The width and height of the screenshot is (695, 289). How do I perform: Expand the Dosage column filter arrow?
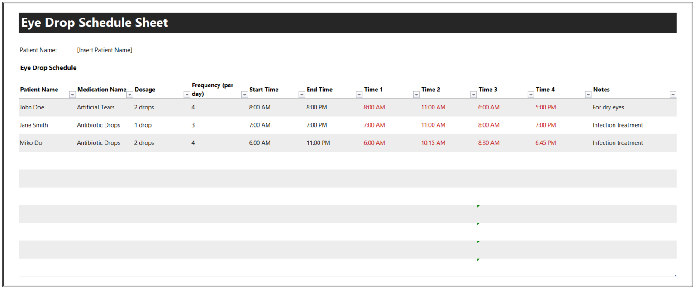pos(187,95)
